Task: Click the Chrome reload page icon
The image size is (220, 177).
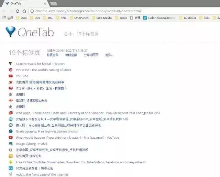Action: point(18,11)
